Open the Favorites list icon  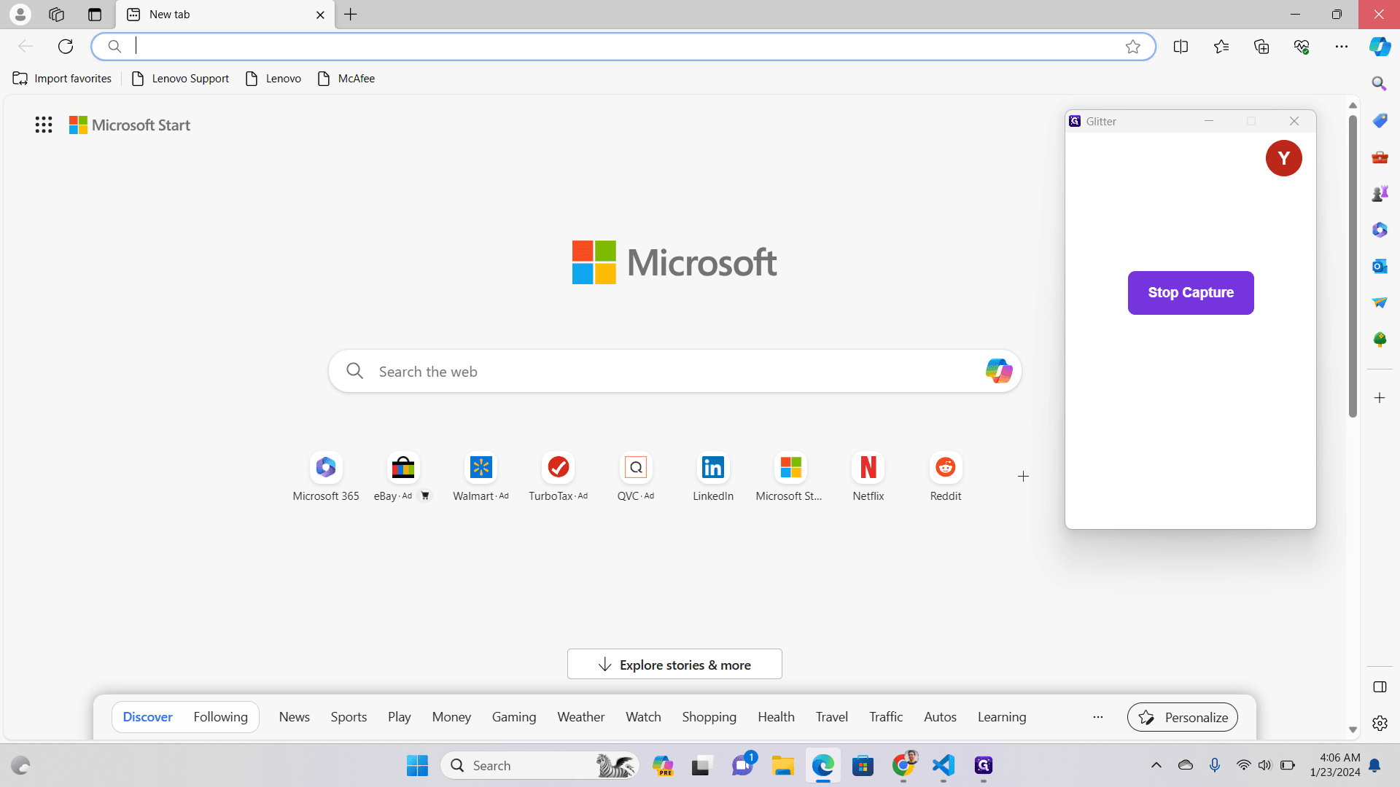[1221, 47]
